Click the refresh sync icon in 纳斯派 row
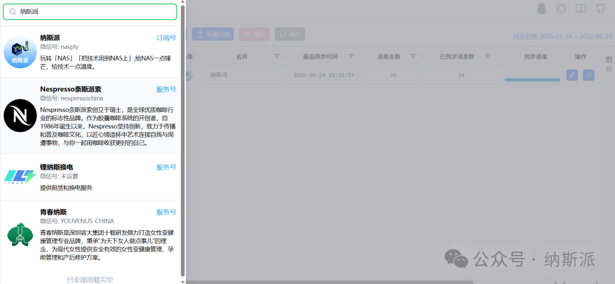Image resolution: width=615 pixels, height=284 pixels. click(x=588, y=75)
